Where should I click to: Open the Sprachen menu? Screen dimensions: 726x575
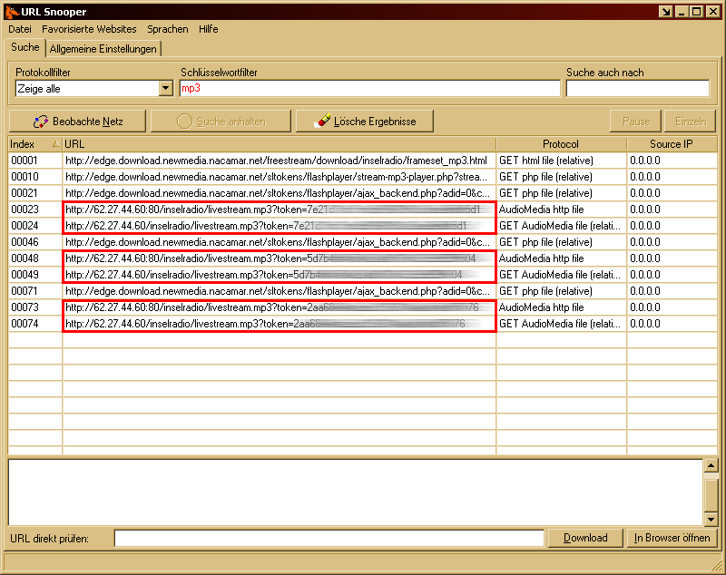click(x=168, y=29)
